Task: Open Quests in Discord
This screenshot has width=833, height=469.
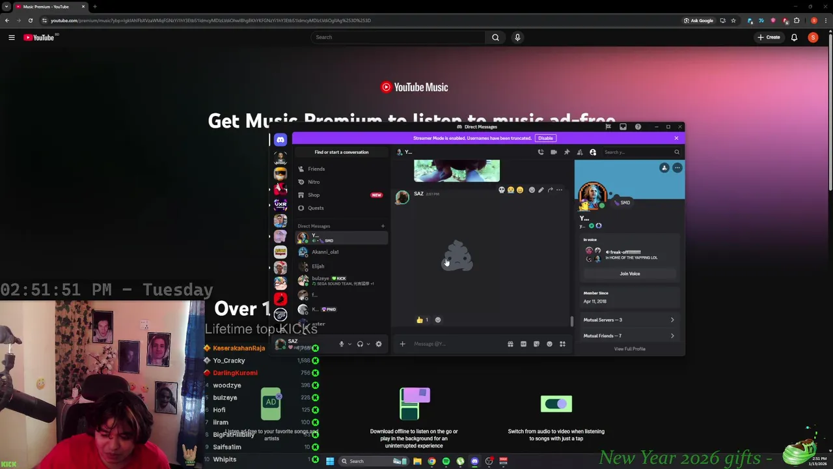Action: coord(341,208)
